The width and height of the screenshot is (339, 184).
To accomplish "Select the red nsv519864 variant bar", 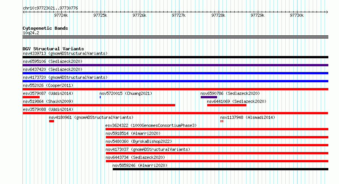I will [x=99, y=105].
